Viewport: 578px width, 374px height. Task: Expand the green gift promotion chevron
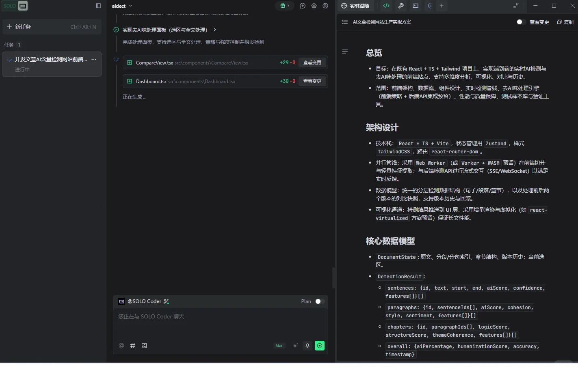[289, 6]
